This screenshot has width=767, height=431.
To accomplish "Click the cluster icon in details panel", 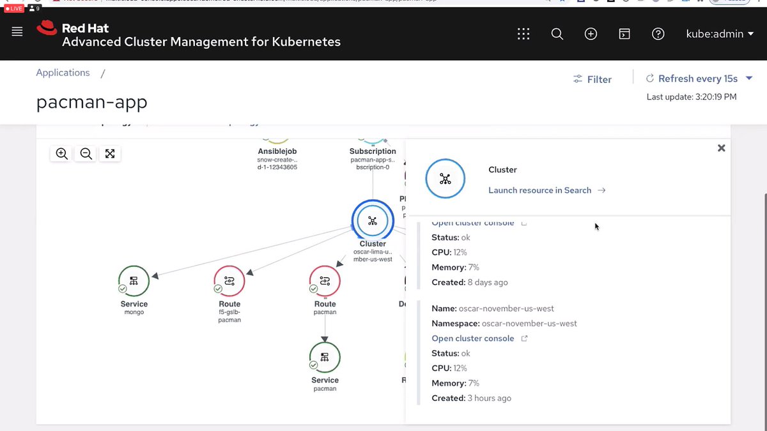I will pyautogui.click(x=445, y=179).
